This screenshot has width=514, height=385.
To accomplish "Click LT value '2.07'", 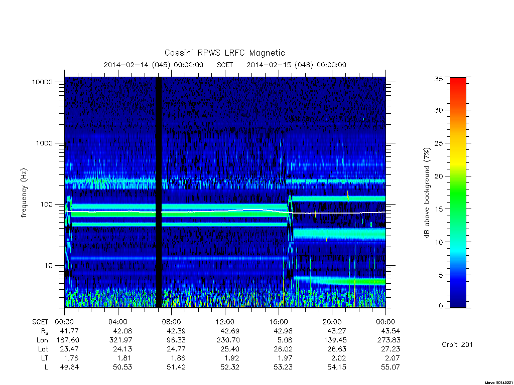I will click(393, 358).
